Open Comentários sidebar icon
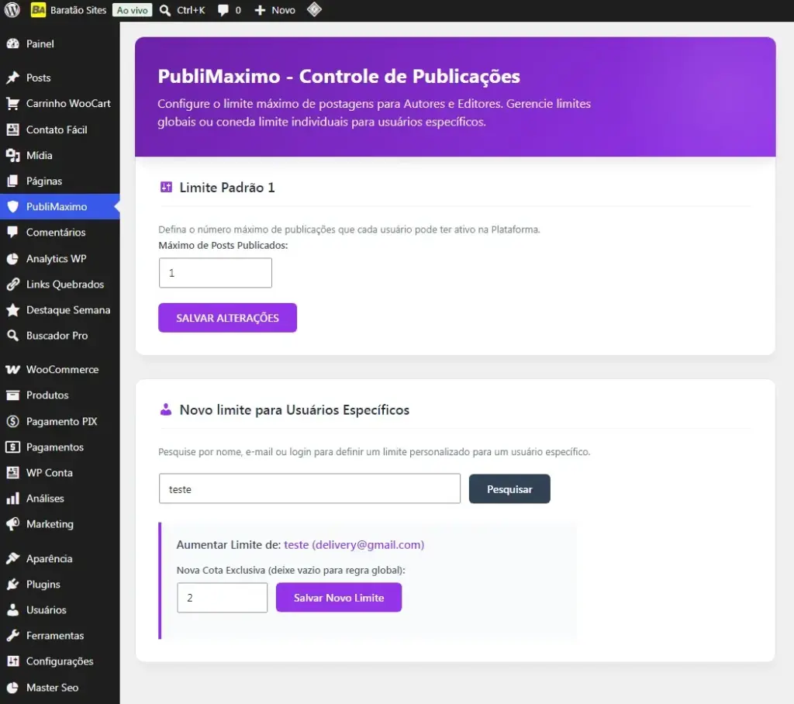This screenshot has width=794, height=704. click(12, 233)
